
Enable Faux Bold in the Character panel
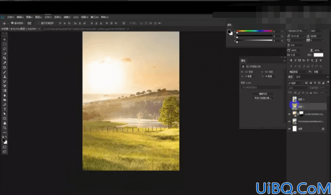coord(291,61)
